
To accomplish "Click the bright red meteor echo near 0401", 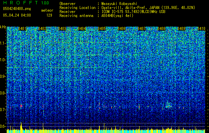I will pyautogui.click(x=21, y=106).
